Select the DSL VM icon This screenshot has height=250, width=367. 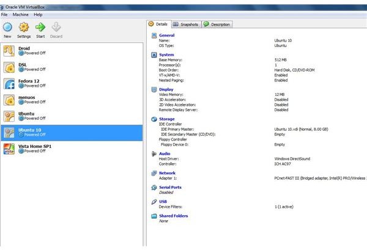click(9, 67)
